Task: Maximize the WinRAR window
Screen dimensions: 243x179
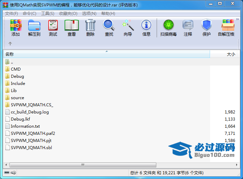Action: click(220, 4)
